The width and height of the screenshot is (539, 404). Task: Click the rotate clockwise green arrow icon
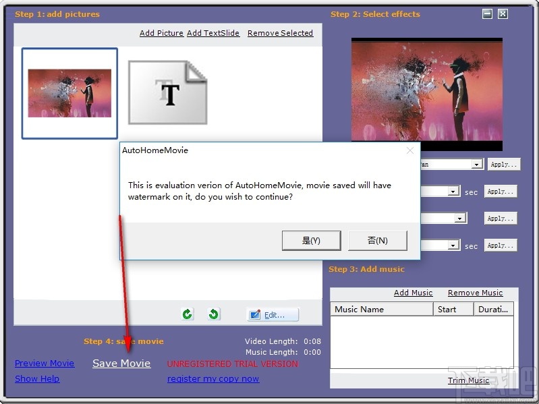(188, 314)
